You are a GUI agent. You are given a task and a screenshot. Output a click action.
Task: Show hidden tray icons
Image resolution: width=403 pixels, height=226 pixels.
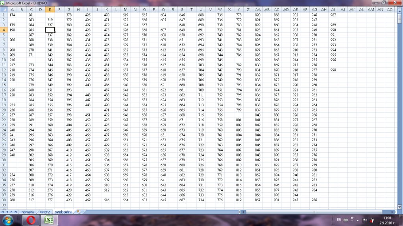pos(357,221)
